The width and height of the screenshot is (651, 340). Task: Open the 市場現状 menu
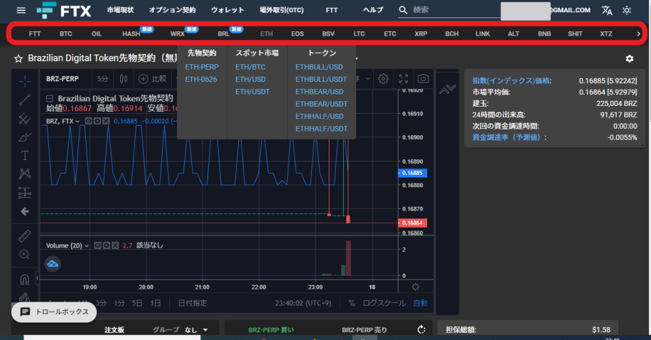tap(120, 10)
